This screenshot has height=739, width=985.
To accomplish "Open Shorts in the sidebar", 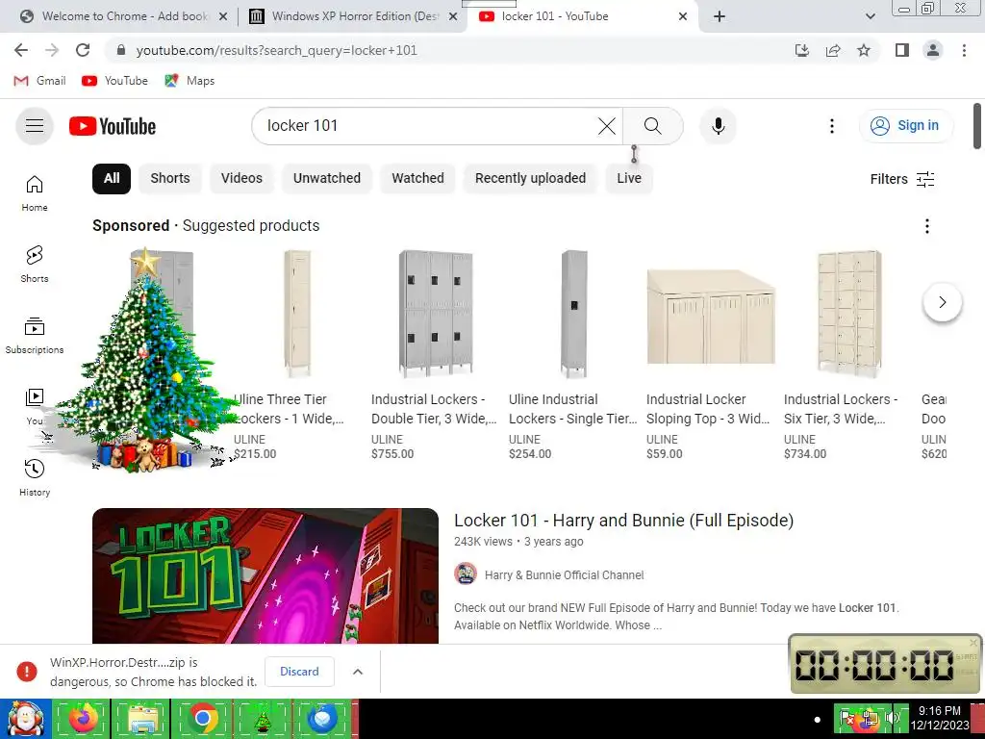I will [35, 264].
